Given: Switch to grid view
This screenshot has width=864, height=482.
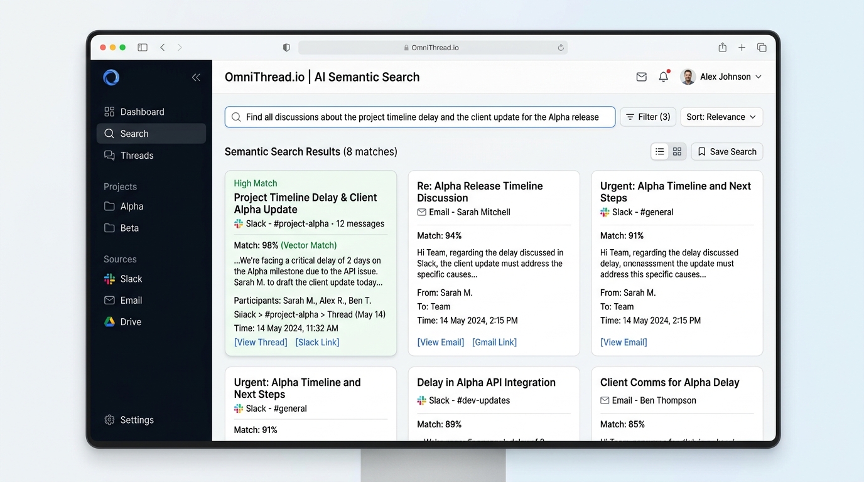Looking at the screenshot, I should 677,151.
